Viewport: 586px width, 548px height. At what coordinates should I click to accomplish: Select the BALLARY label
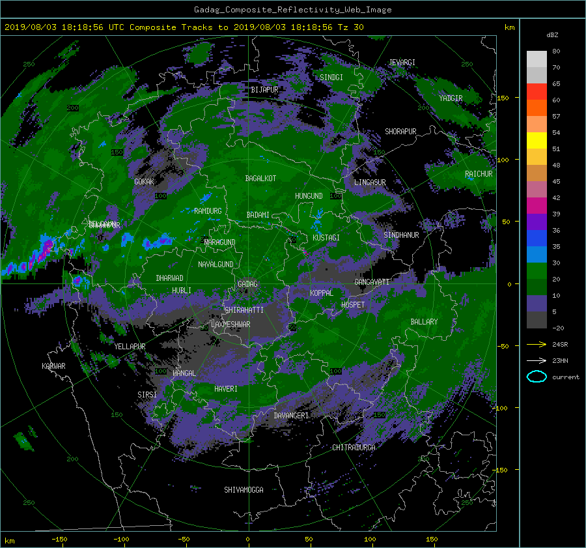(424, 322)
